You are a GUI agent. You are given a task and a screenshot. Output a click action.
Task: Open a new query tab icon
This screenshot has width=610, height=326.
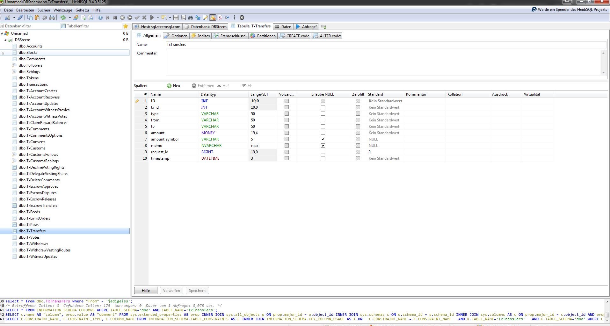click(x=323, y=27)
